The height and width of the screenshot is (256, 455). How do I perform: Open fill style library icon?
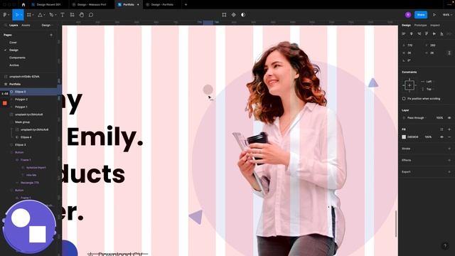(441, 129)
